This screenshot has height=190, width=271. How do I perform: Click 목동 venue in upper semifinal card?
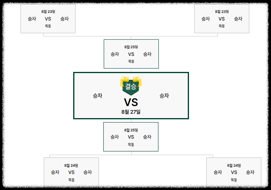coord(131,61)
